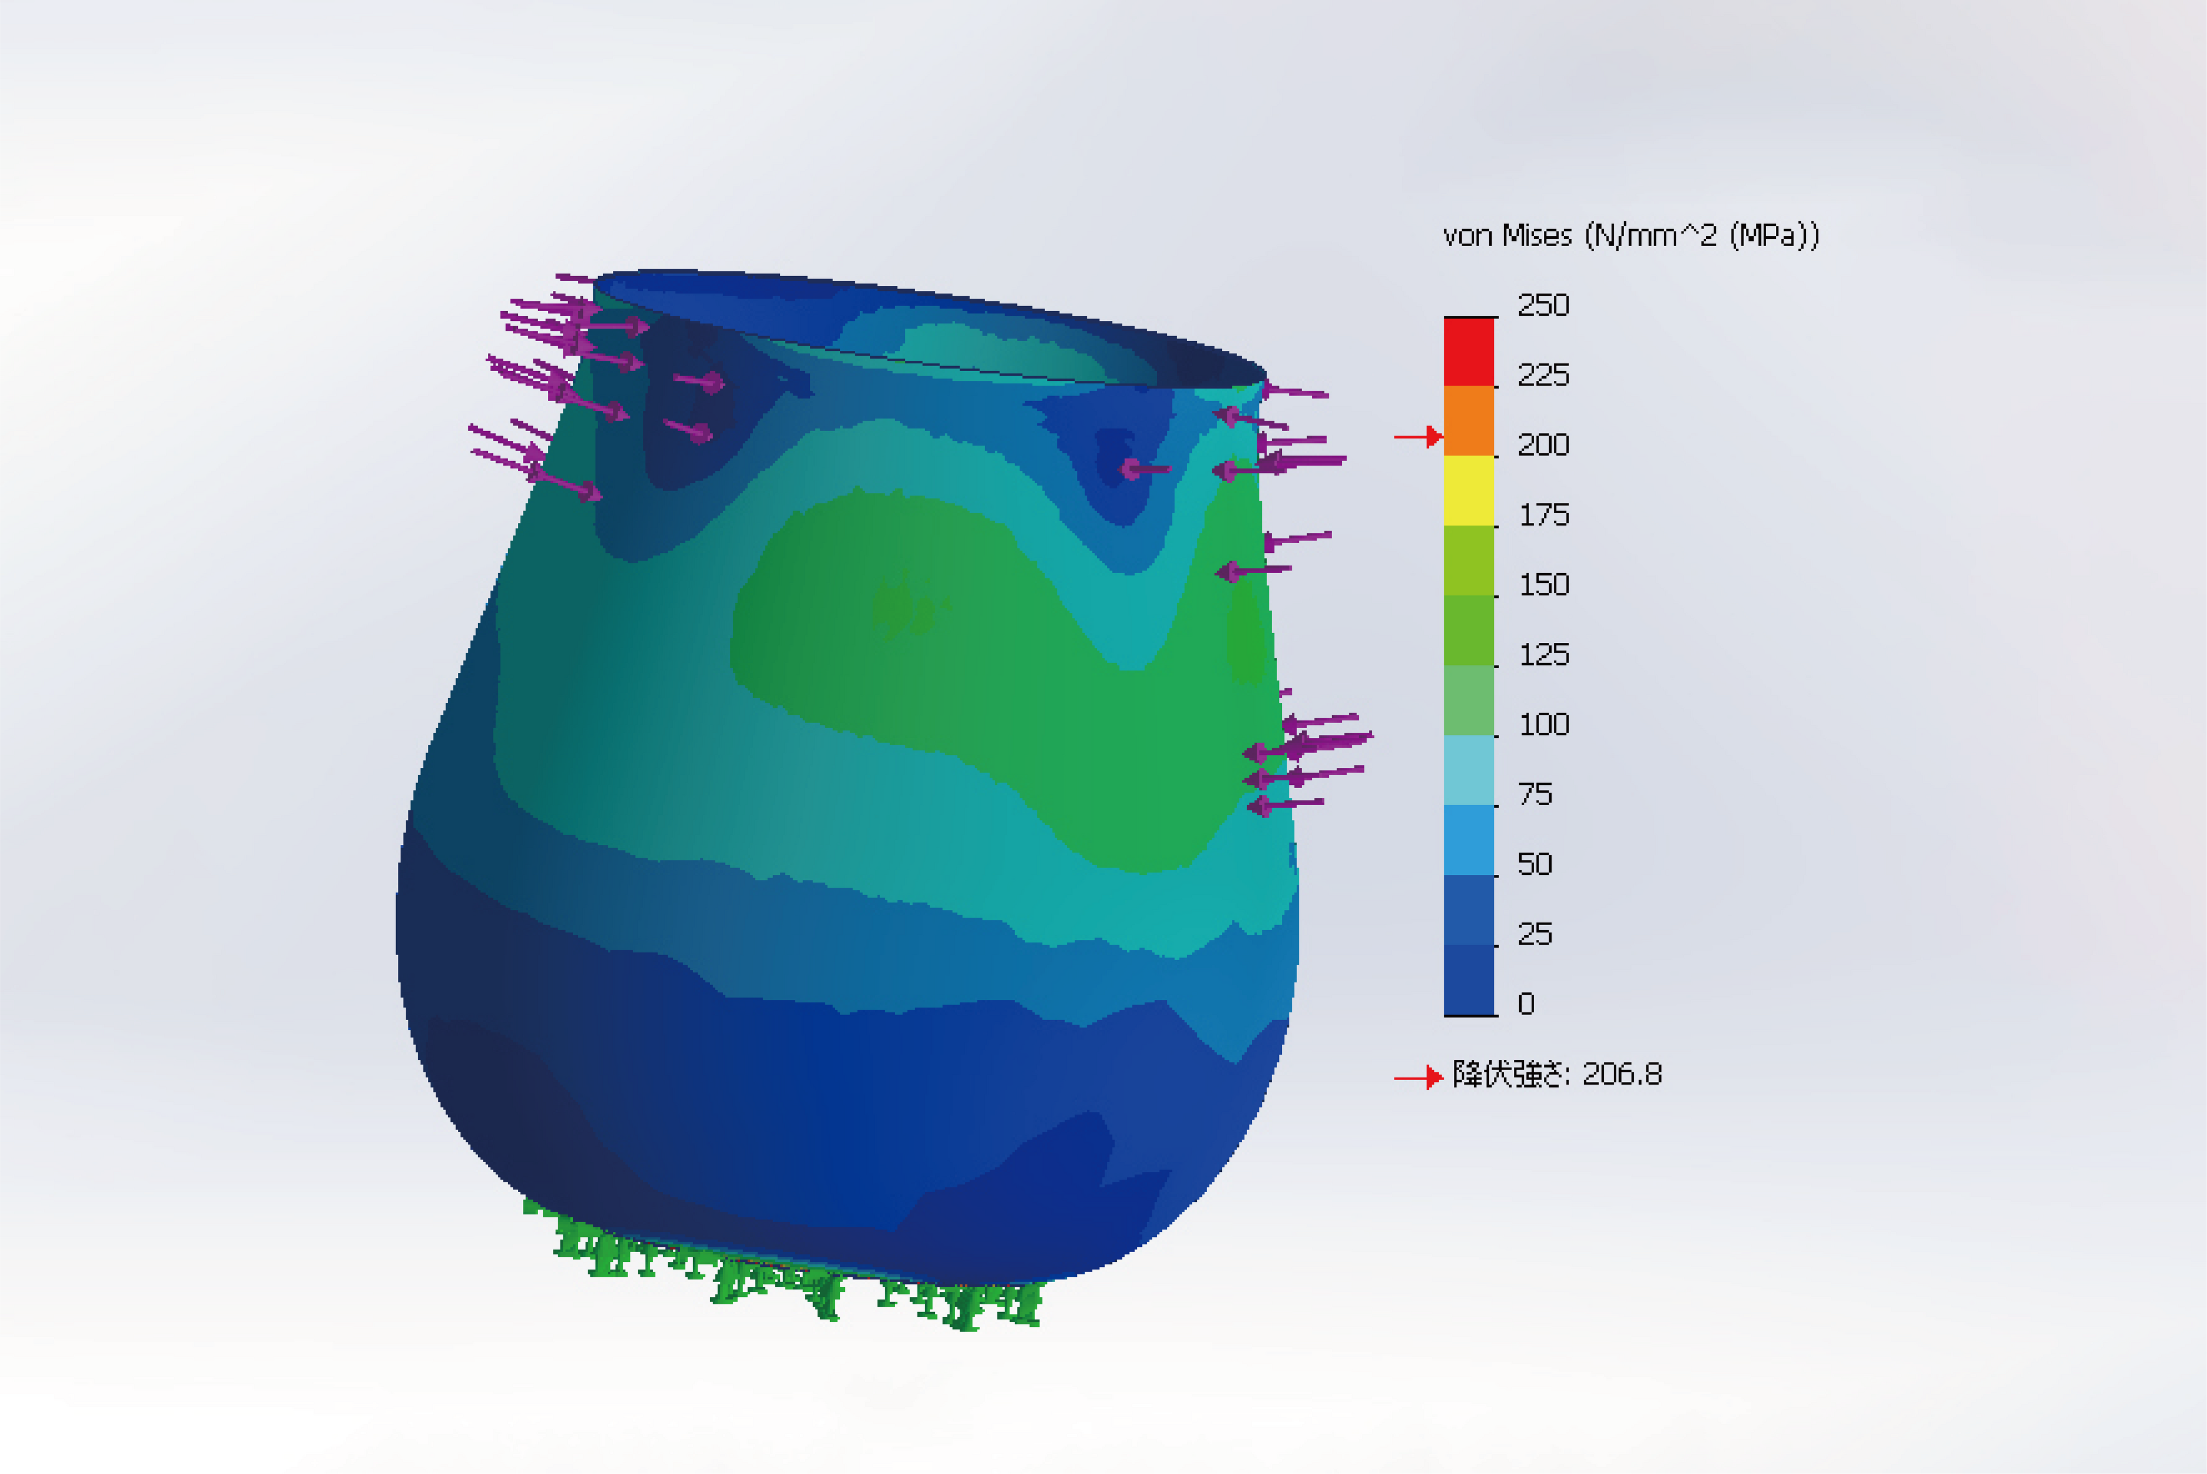2207x1474 pixels.
Task: Click the 降伏強さ: 206.8 yield strength text
Action: pos(1557,1073)
